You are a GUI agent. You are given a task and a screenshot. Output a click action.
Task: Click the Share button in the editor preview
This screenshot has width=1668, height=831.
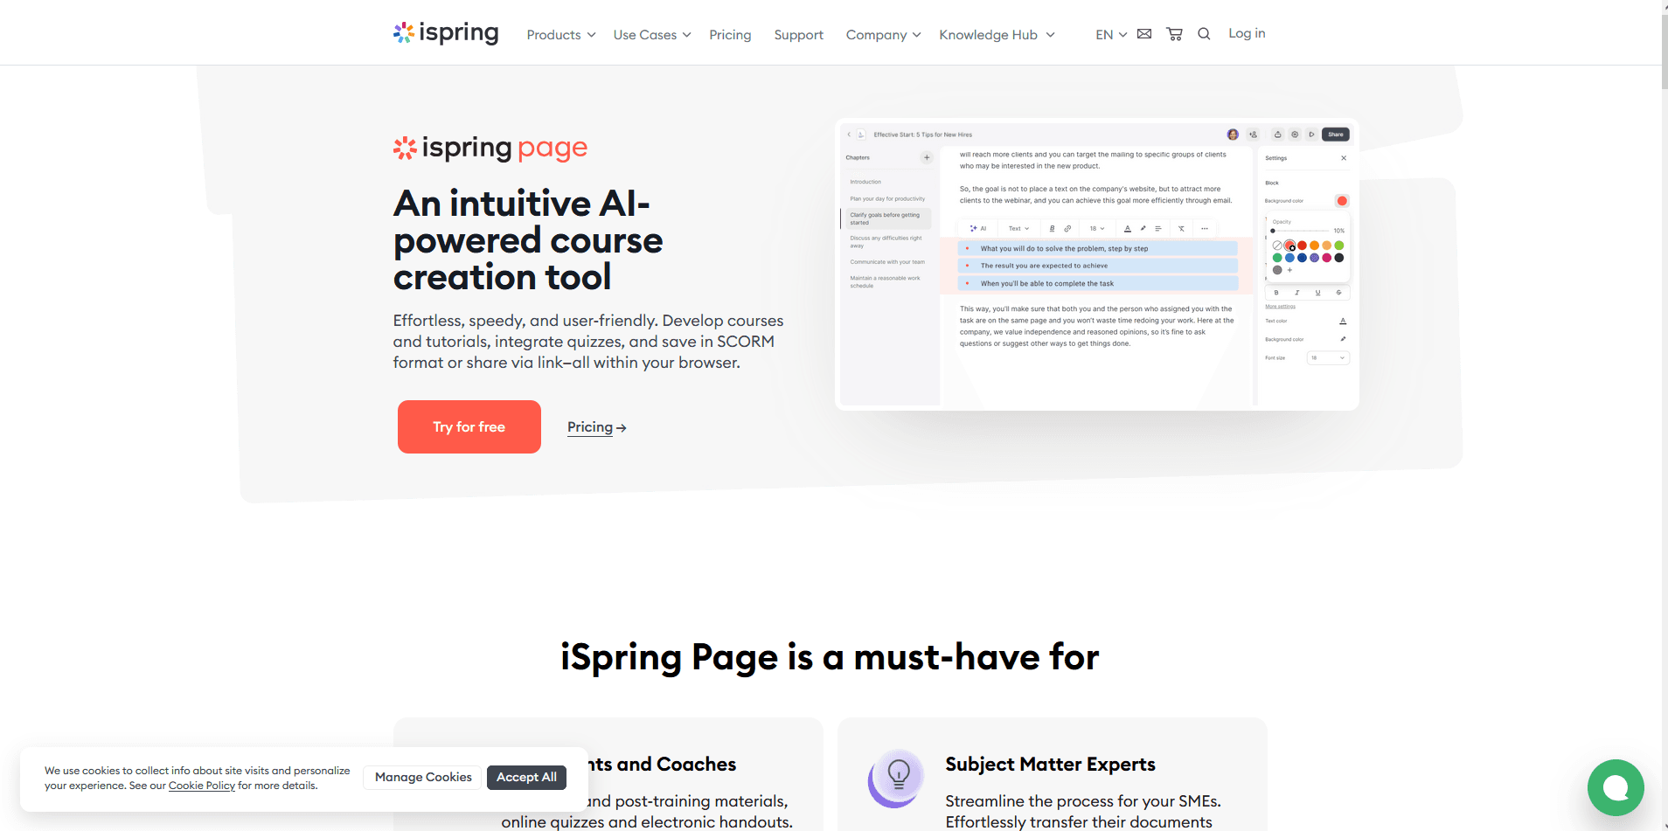(x=1336, y=135)
